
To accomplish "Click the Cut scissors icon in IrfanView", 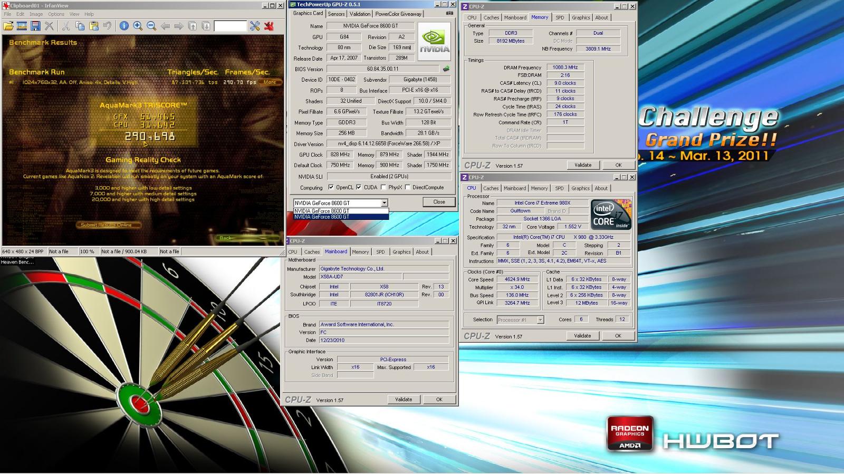I will point(66,26).
